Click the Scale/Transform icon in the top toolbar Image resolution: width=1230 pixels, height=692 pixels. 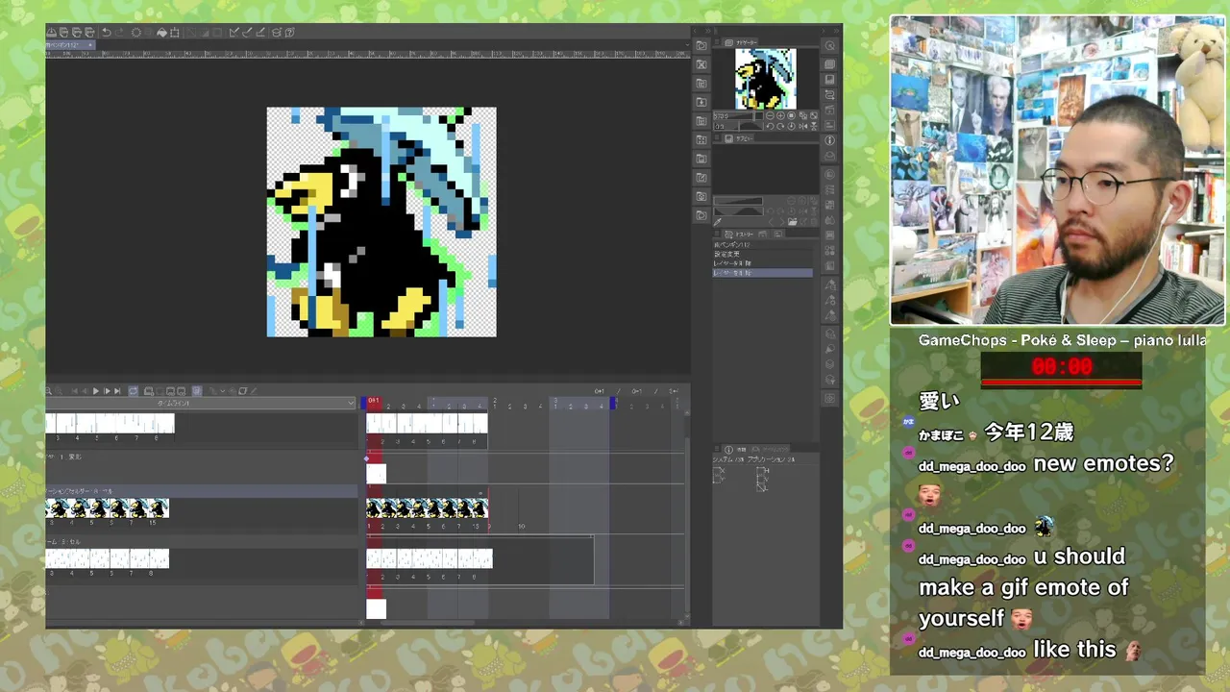click(x=175, y=33)
